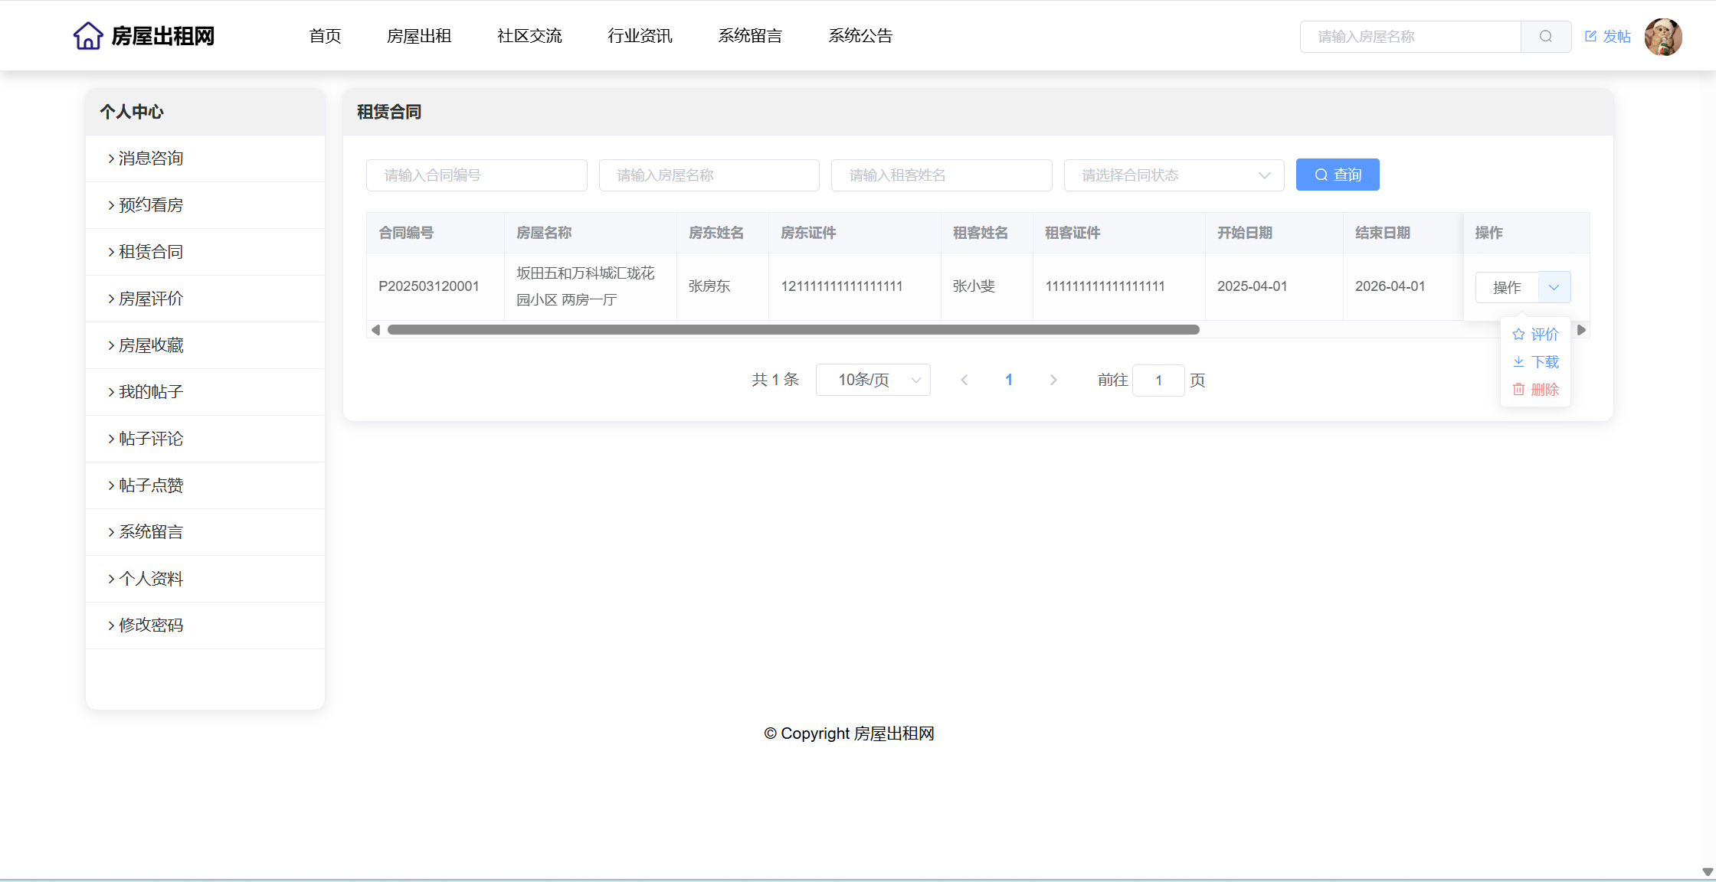This screenshot has width=1716, height=882.
Task: Open the 请选择合同状态 dropdown
Action: point(1173,175)
